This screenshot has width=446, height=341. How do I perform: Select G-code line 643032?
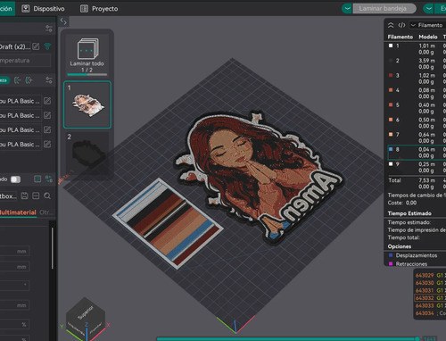[x=430, y=298]
